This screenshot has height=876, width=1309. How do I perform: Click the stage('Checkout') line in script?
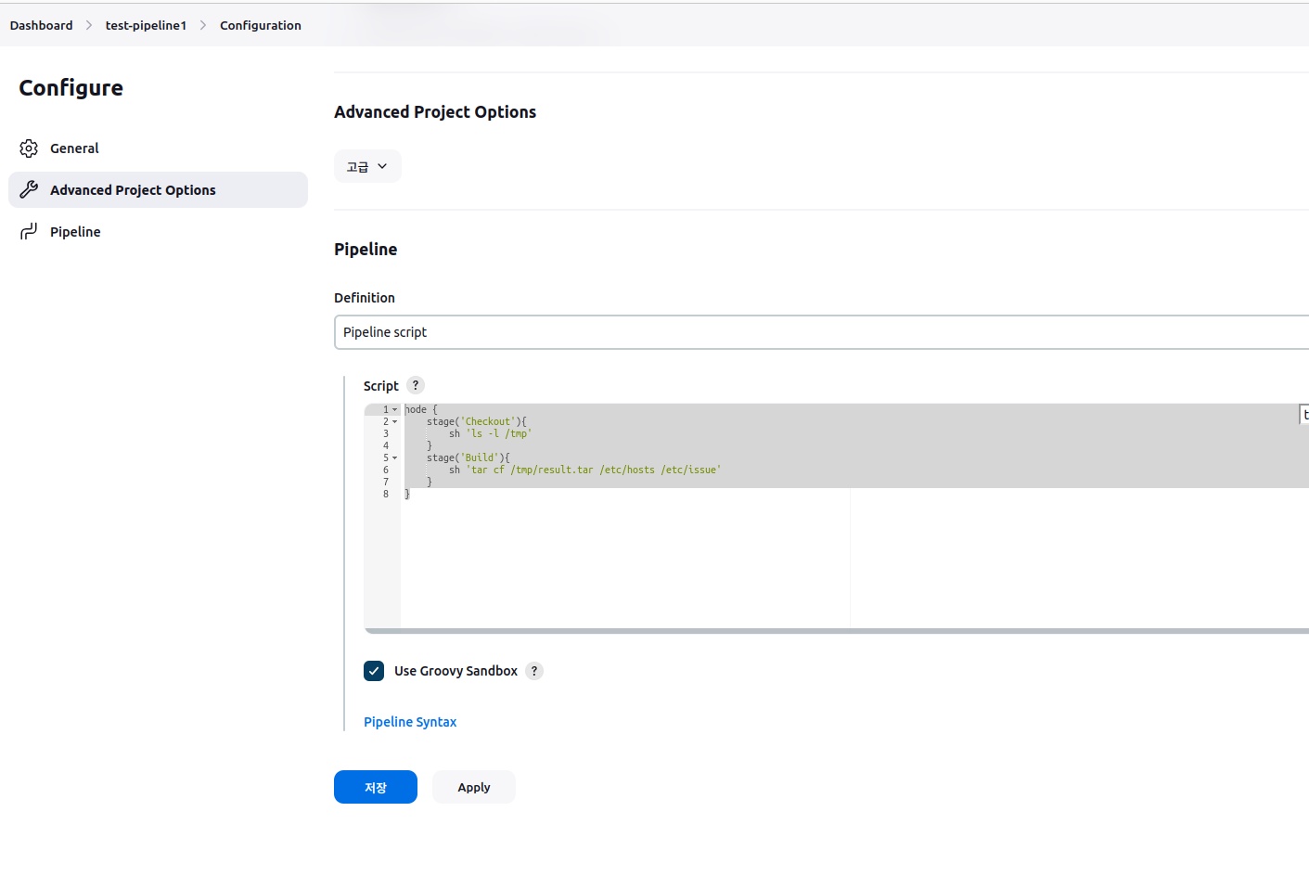(x=476, y=421)
